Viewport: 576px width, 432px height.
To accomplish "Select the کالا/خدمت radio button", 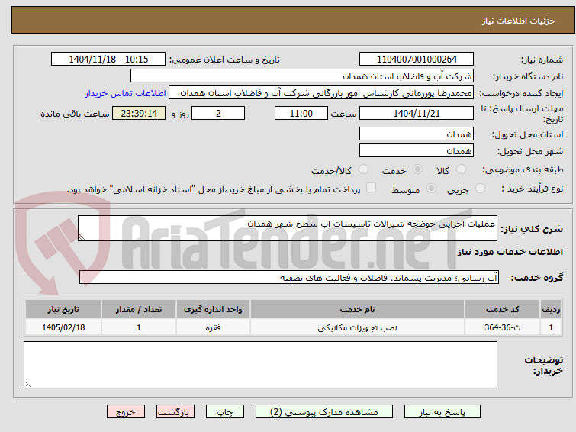I will [363, 169].
